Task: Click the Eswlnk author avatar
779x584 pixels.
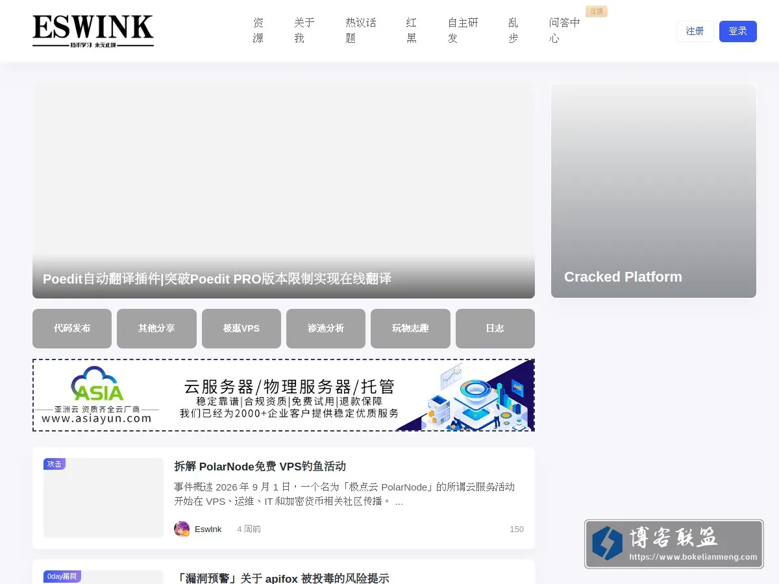Action: tap(182, 529)
